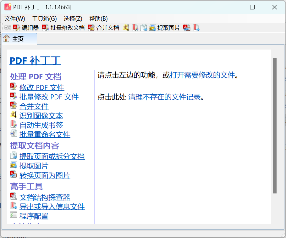Open the 文档结构探查器 link in sidebar

pos(45,197)
